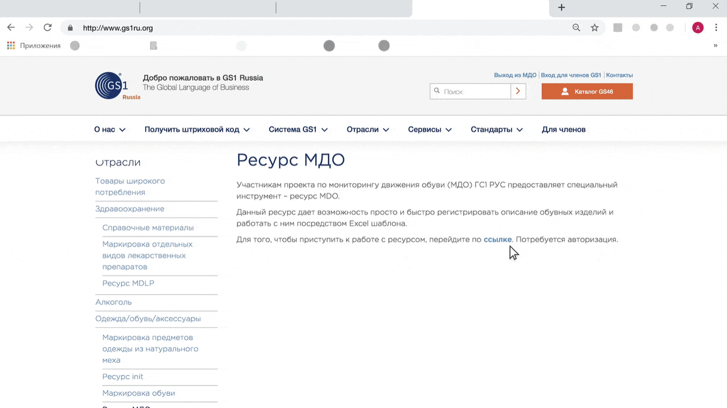Image resolution: width=727 pixels, height=408 pixels.
Task: Expand the Стандарты menu
Action: [496, 130]
